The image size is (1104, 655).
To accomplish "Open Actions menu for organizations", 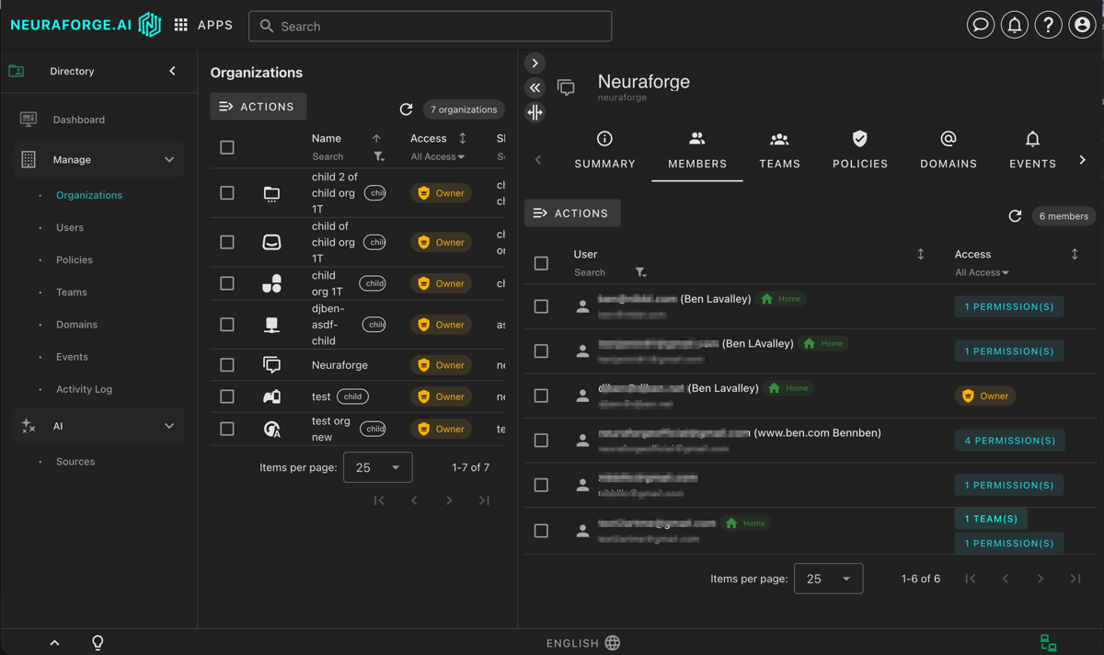I will (259, 107).
